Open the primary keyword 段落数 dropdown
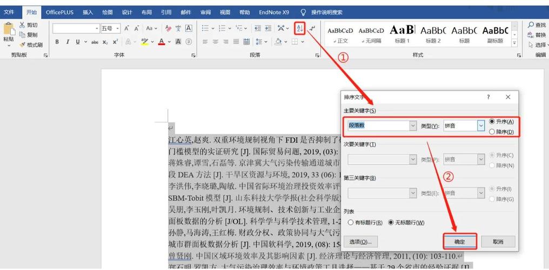Viewport: 549px width, 270px height. 413,126
